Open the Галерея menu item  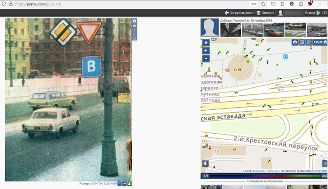click(265, 13)
